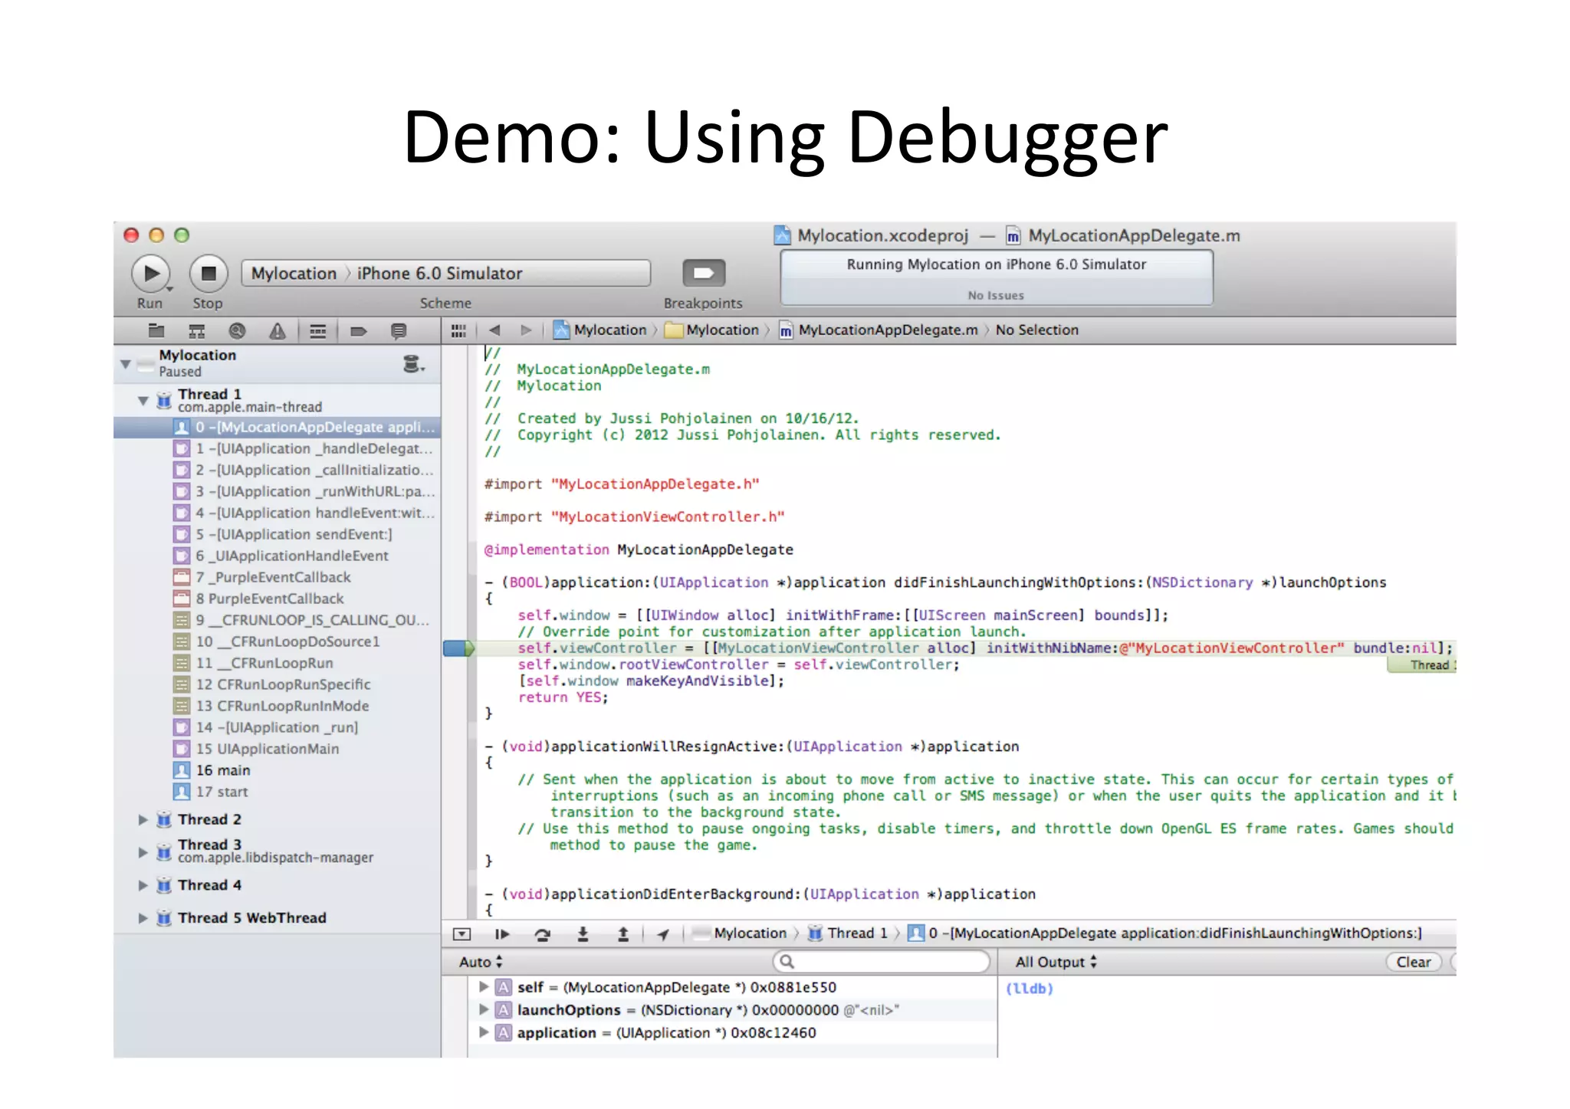The height and width of the screenshot is (1109, 1570).
Task: Click the Run button in Xcode toolbar
Action: coord(150,274)
